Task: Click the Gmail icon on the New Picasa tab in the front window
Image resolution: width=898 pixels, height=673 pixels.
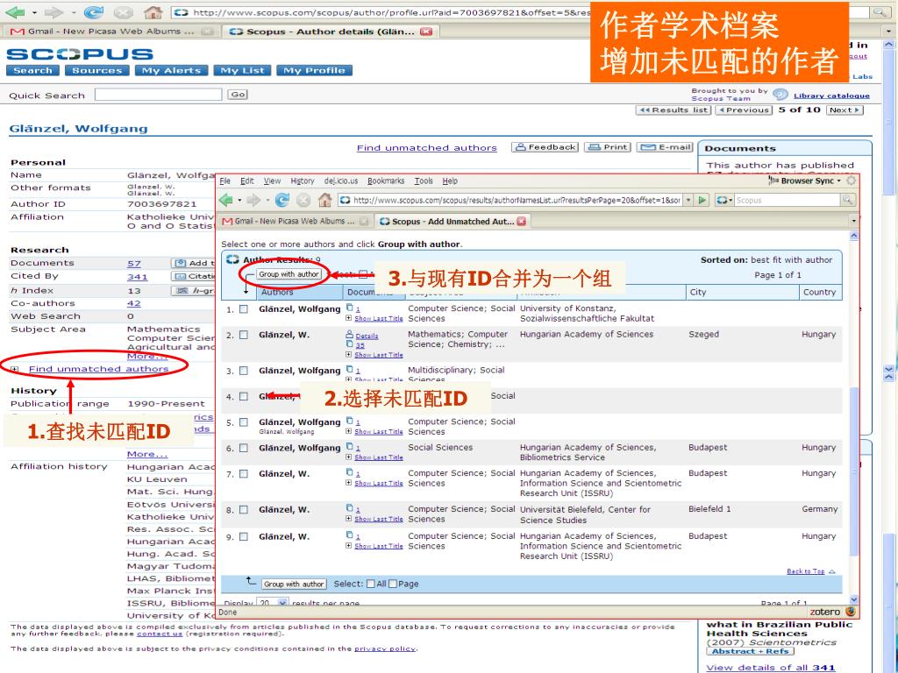Action: click(227, 222)
